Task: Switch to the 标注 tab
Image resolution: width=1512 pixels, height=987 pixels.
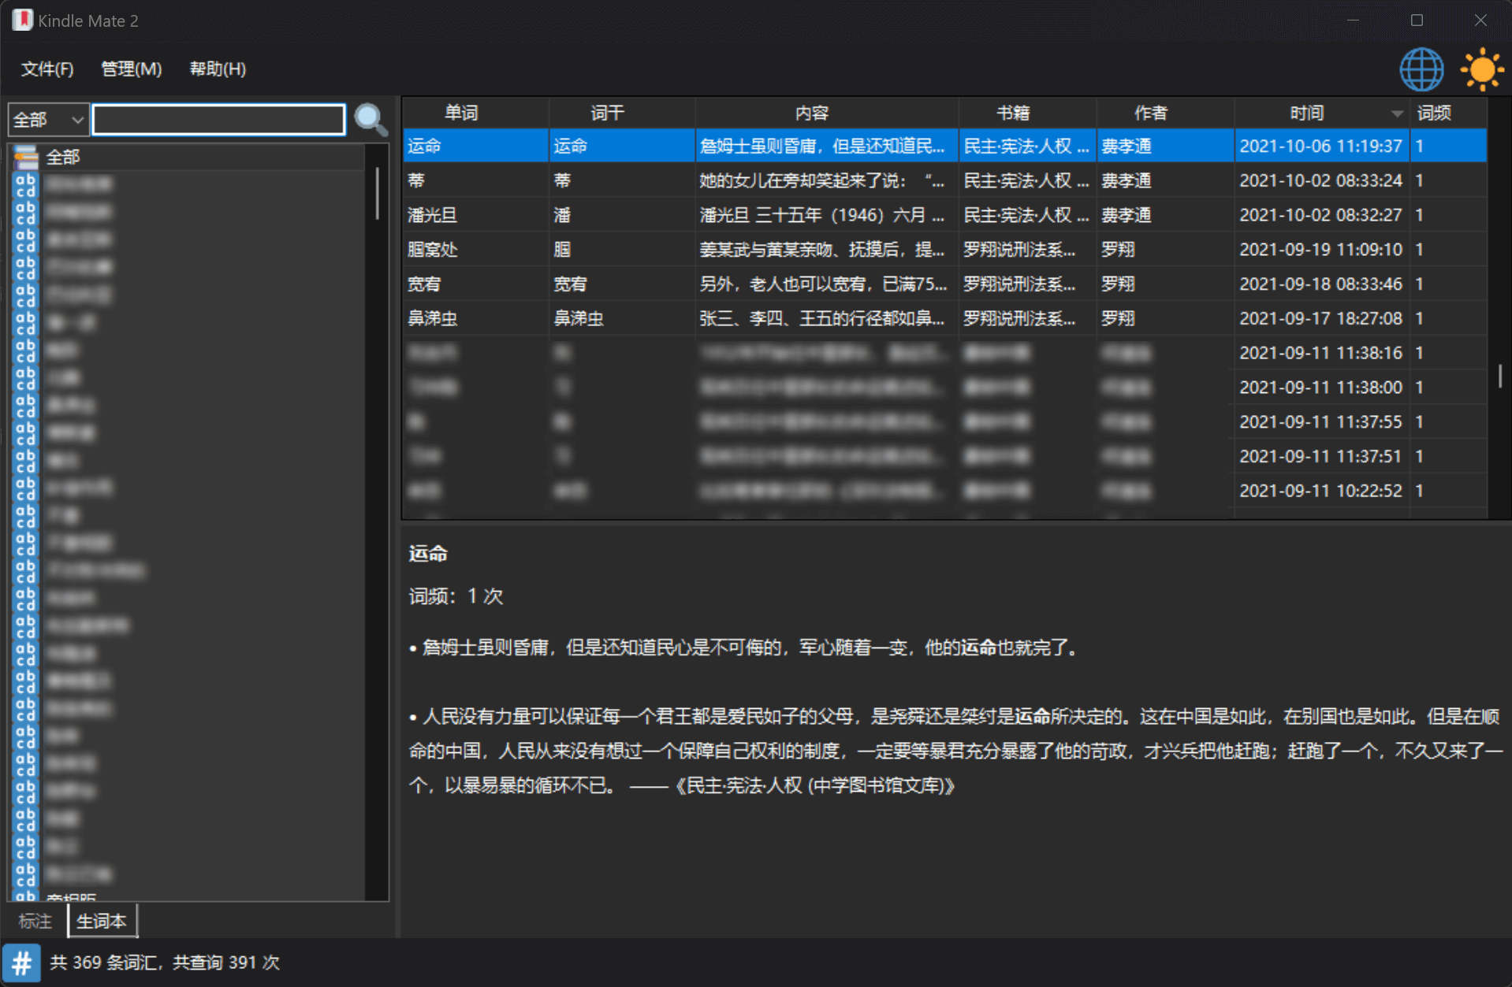Action: (35, 921)
